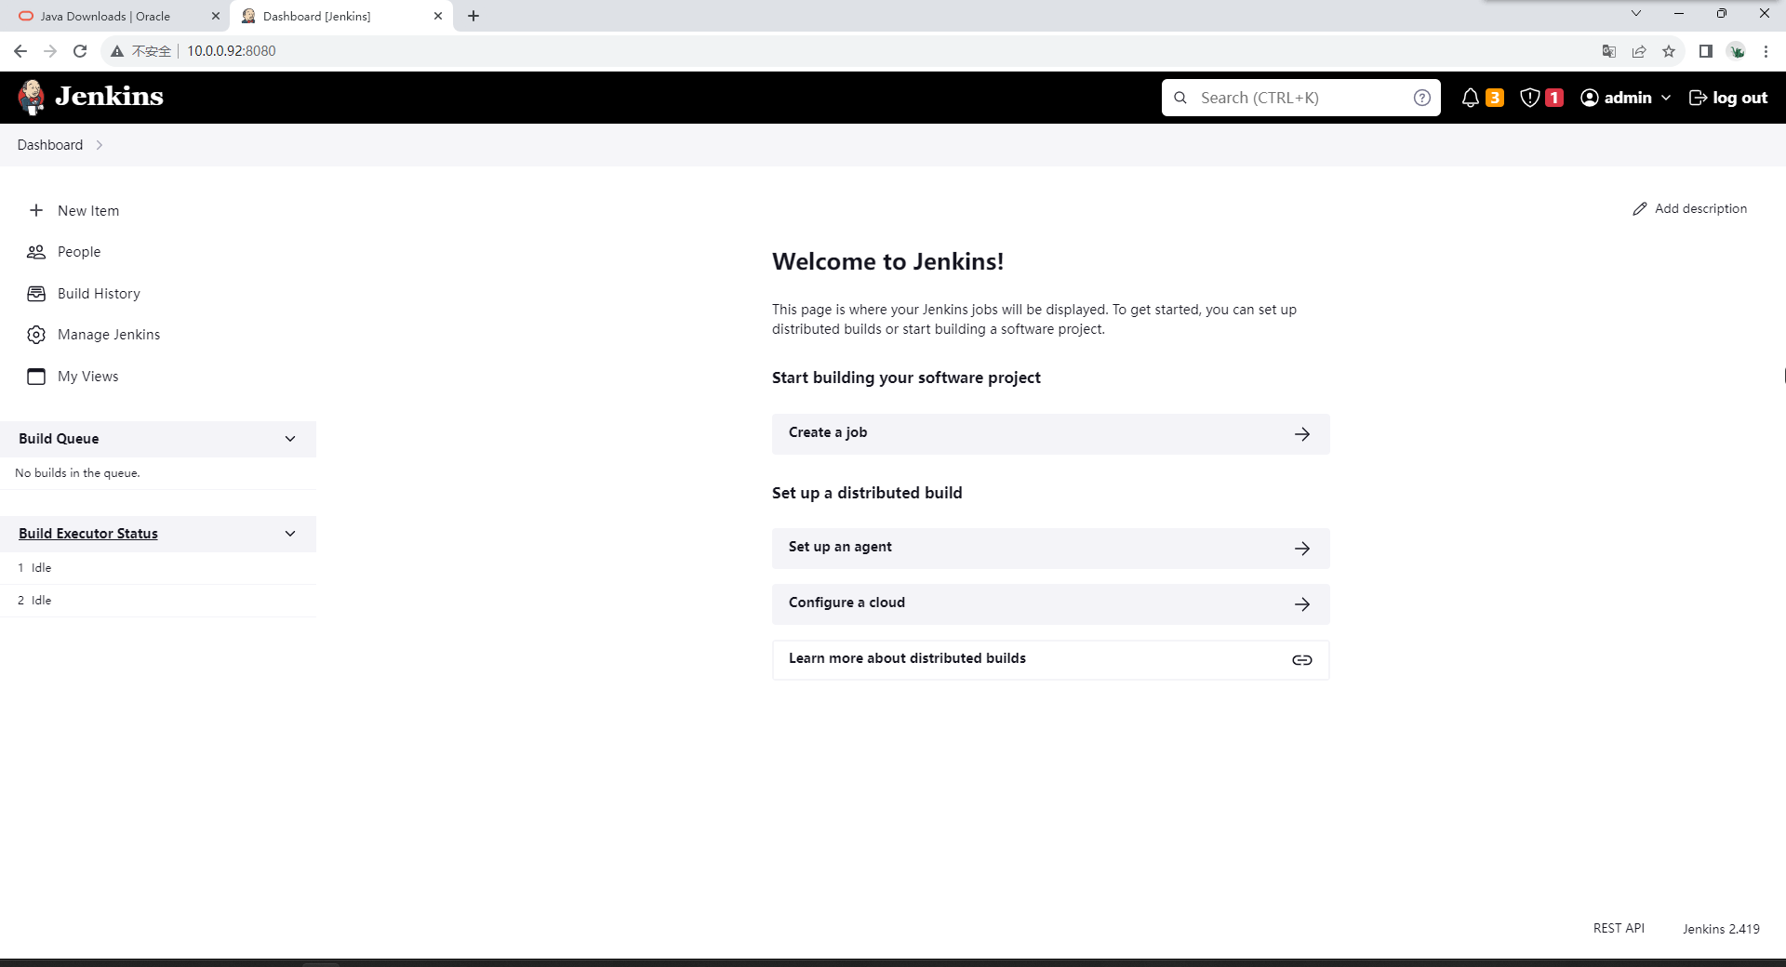Open a new browser tab
Viewport: 1786px width, 967px height.
coord(473,16)
